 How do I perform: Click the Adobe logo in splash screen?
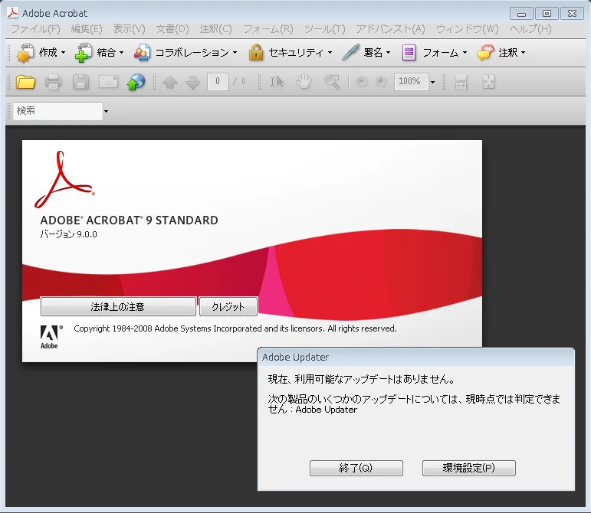click(51, 337)
